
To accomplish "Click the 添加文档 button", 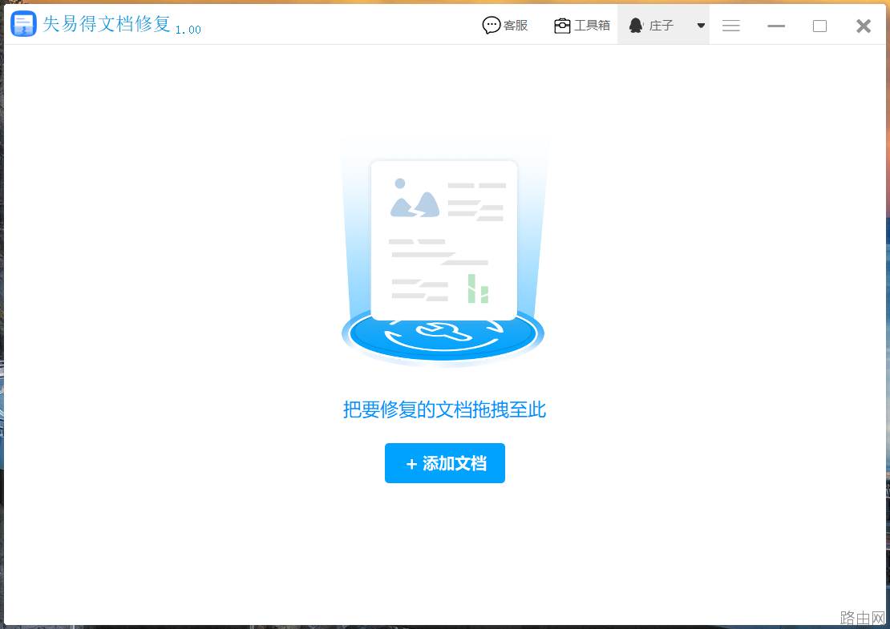I will click(x=444, y=463).
